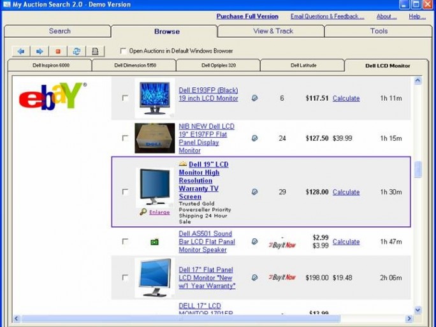Image resolution: width=436 pixels, height=327 pixels.
Task: Calculate shipping for Dell AS501 Sound Bar
Action: click(x=346, y=242)
